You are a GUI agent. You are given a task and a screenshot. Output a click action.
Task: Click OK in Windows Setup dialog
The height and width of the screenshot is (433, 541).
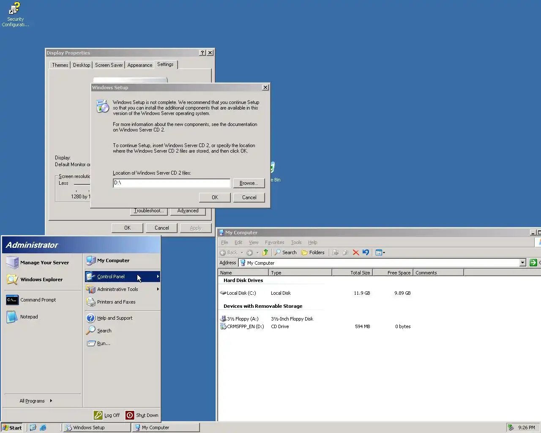point(215,197)
